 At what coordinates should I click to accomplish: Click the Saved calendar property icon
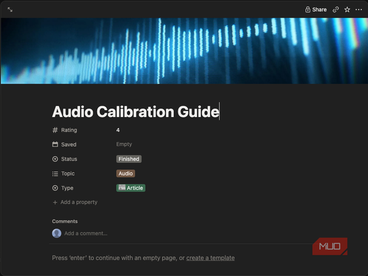[55, 145]
